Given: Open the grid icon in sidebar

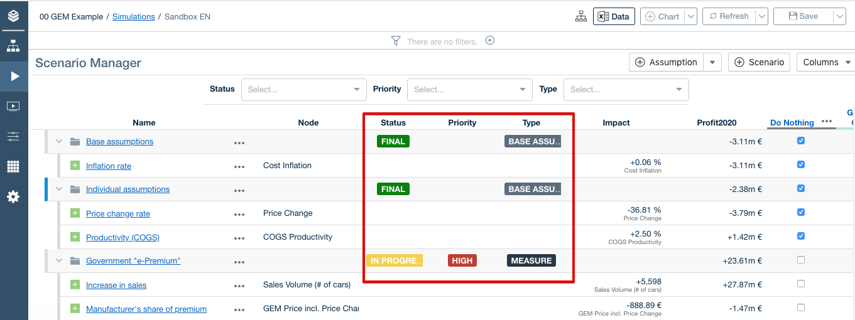Looking at the screenshot, I should pos(13,166).
